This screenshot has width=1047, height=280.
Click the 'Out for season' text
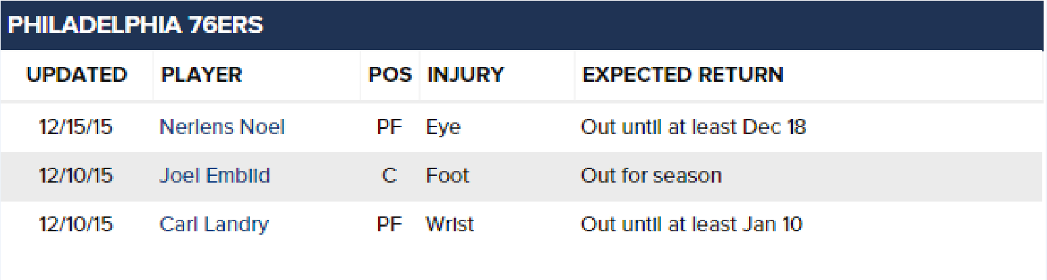pyautogui.click(x=651, y=176)
